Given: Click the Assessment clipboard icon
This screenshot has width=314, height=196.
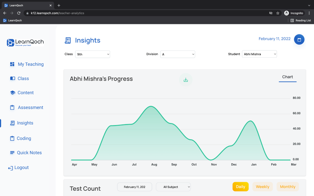Looking at the screenshot, I should (x=12, y=107).
